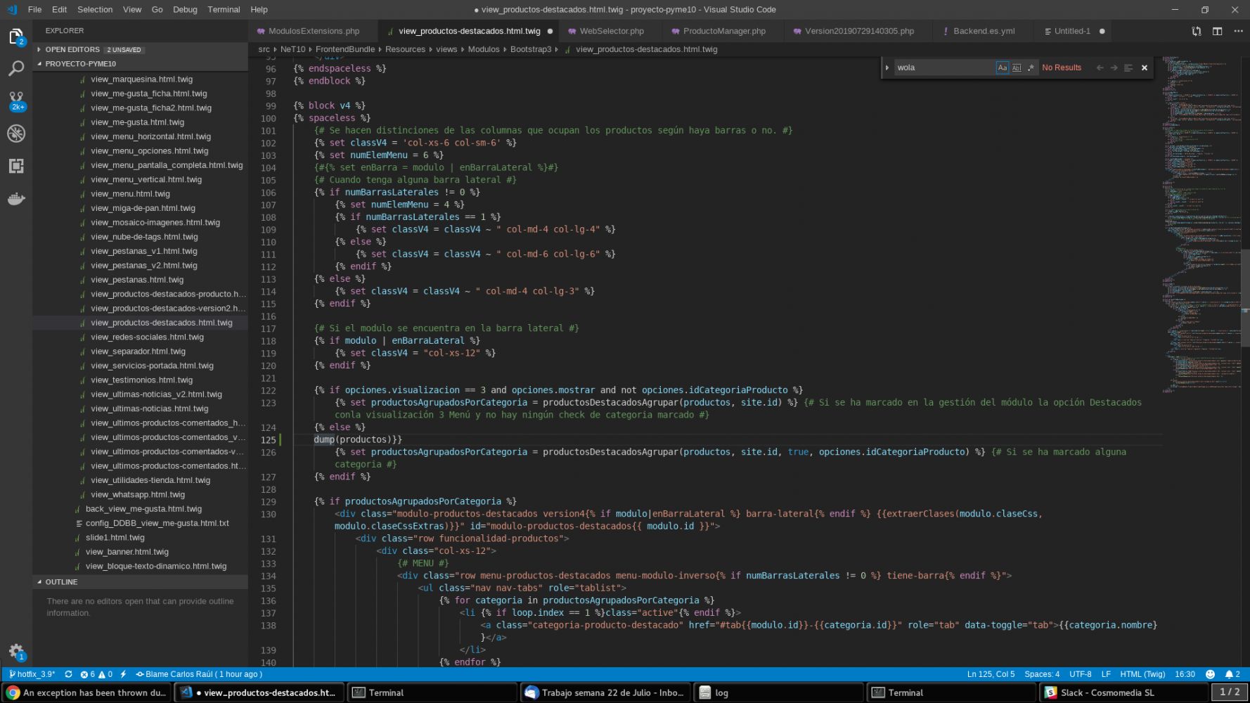Screen dimensions: 1250x703
Task: Open the Search view in activity bar
Action: 16,68
